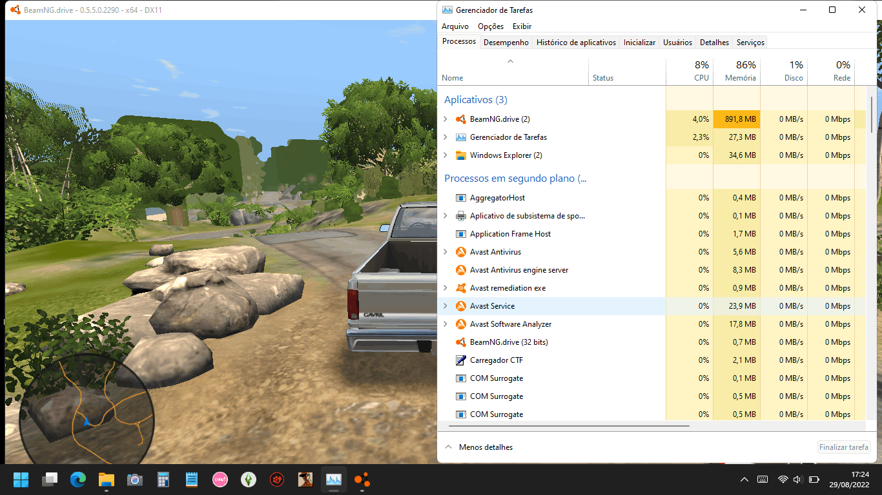Viewport: 882px width, 495px height.
Task: Open the Camera app taskbar icon
Action: pyautogui.click(x=135, y=480)
